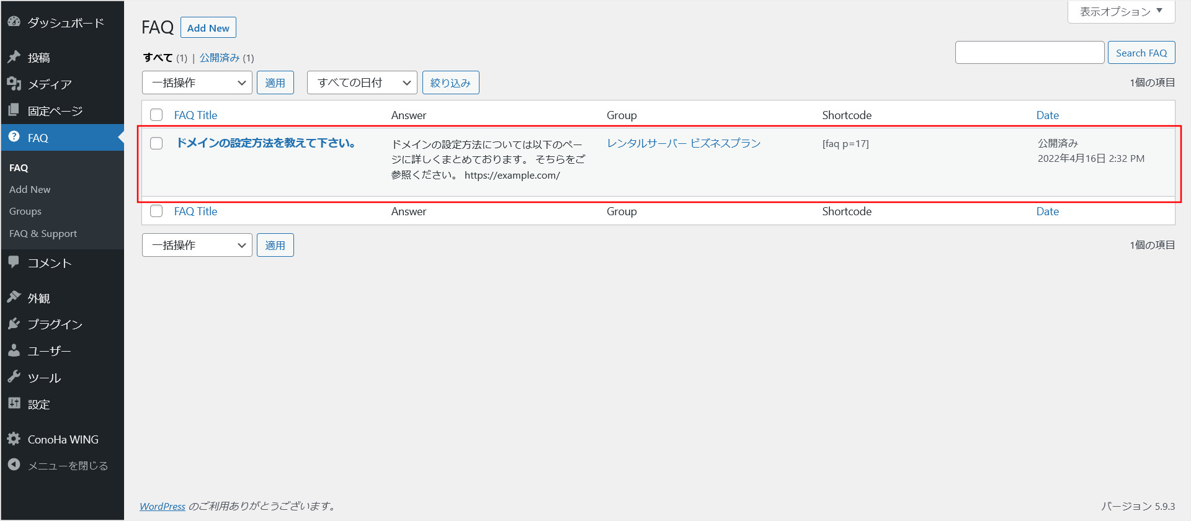The image size is (1191, 521).
Task: Open the bold FAQ submenu item
Action: pos(19,168)
